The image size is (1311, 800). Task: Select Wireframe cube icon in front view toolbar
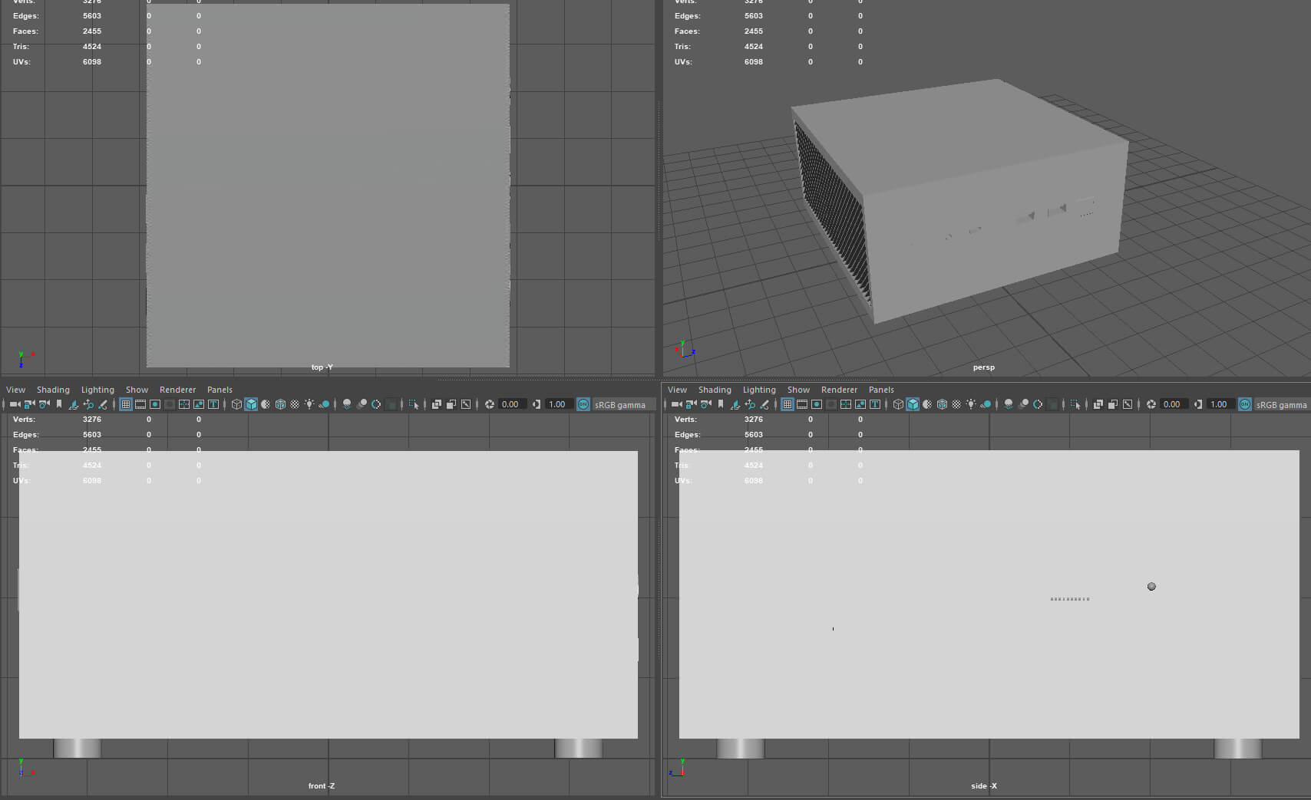pyautogui.click(x=236, y=404)
